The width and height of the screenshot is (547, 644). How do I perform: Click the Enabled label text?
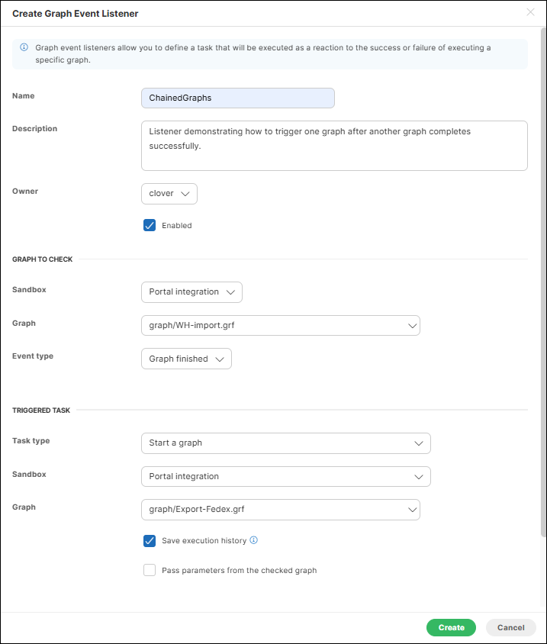(176, 226)
